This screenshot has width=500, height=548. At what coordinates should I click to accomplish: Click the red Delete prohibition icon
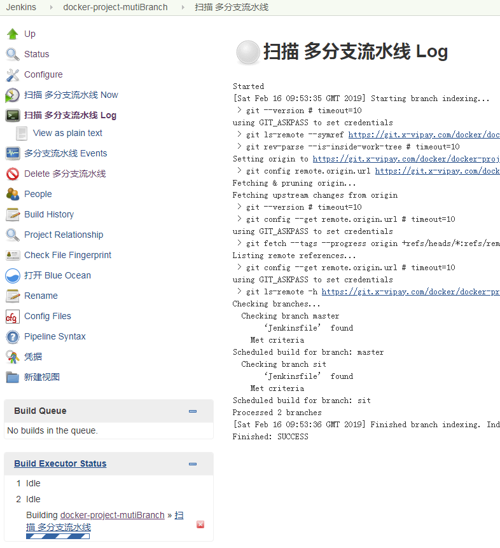tap(13, 174)
